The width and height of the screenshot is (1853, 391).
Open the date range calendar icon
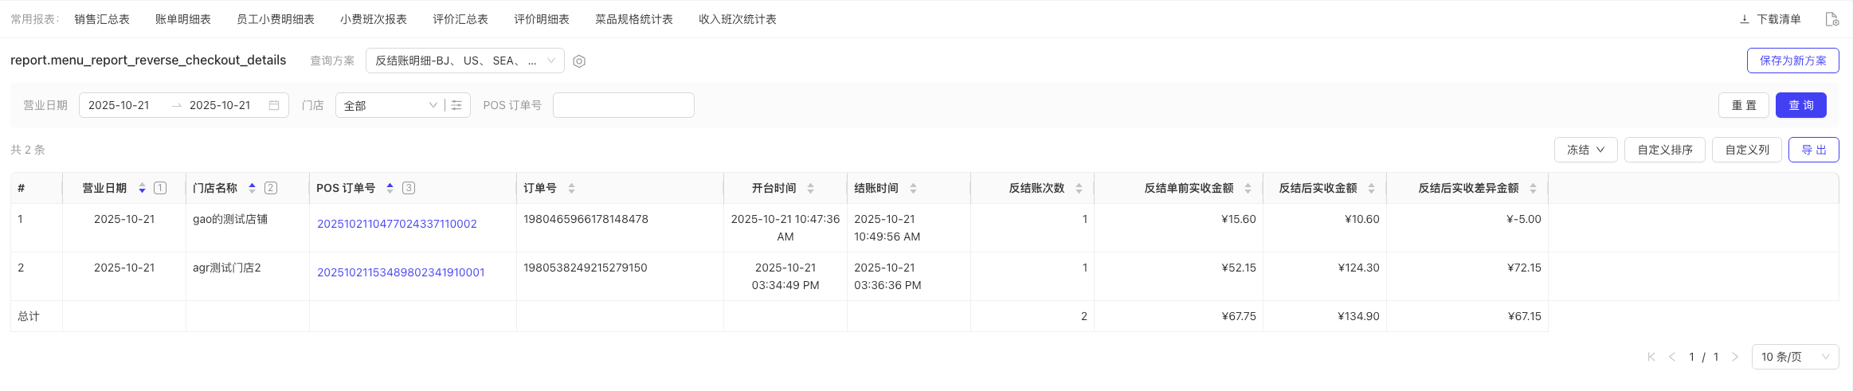click(x=274, y=105)
